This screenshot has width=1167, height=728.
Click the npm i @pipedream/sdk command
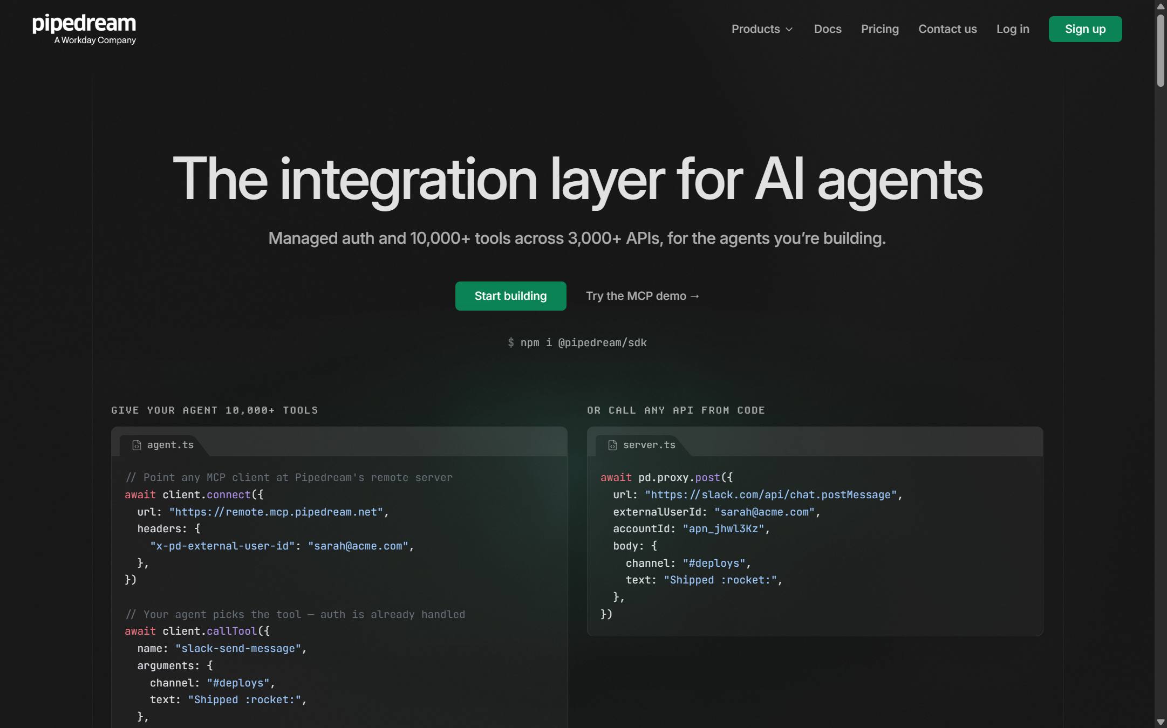(x=577, y=342)
